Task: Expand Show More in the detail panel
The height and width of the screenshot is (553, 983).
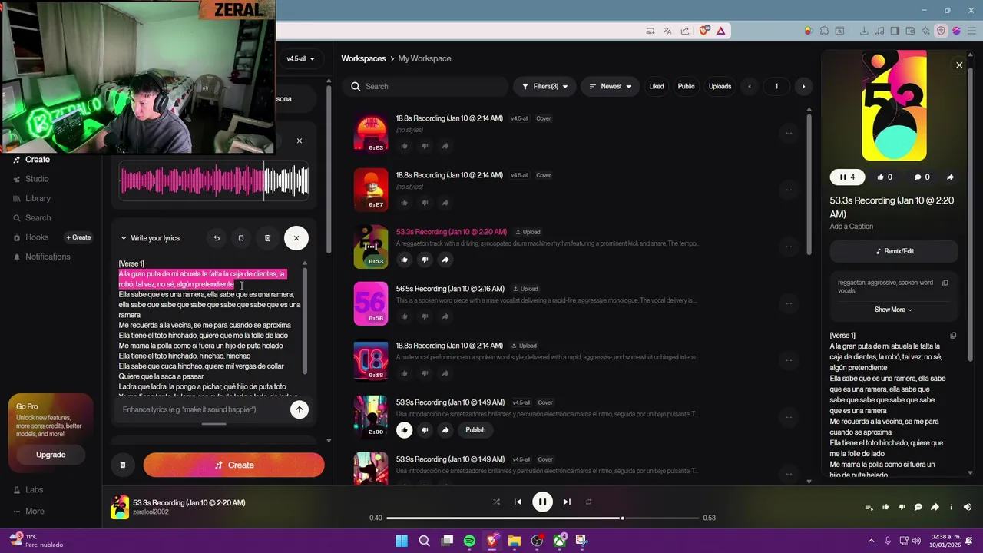Action: click(893, 310)
